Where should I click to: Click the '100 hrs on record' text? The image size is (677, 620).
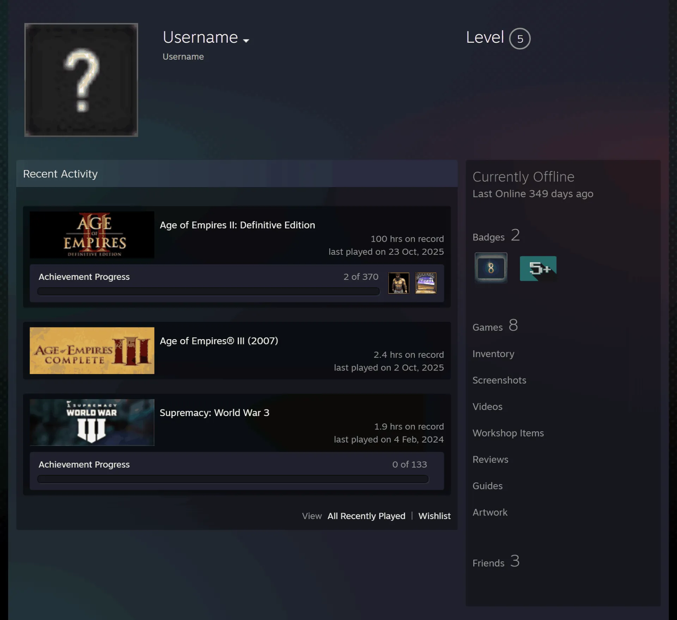tap(407, 239)
